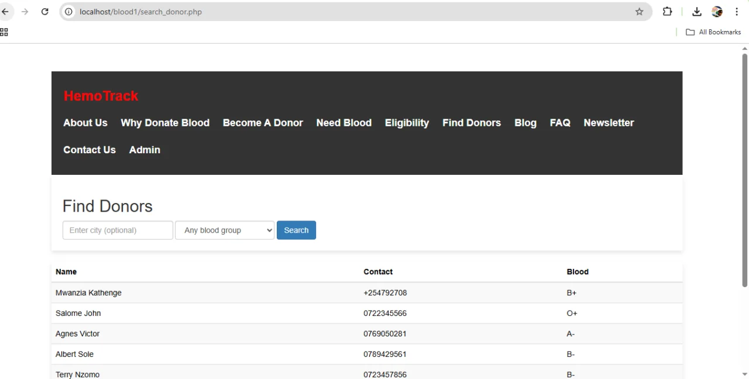This screenshot has height=379, width=749.
Task: Select donor name Agnes Victor
Action: (x=77, y=333)
